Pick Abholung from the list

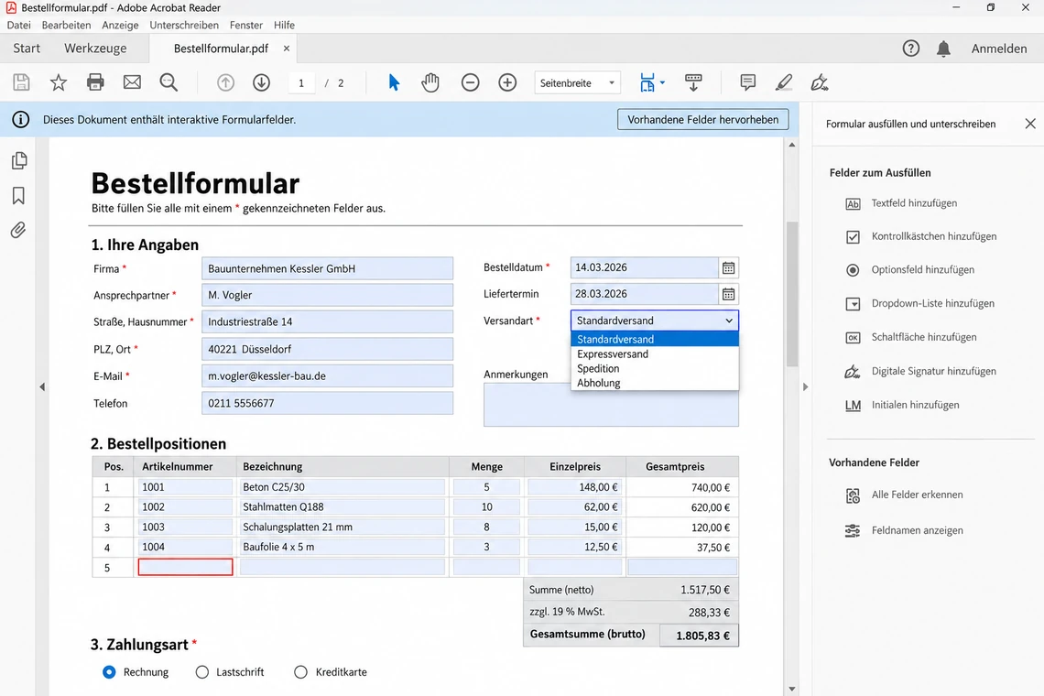pyautogui.click(x=655, y=383)
